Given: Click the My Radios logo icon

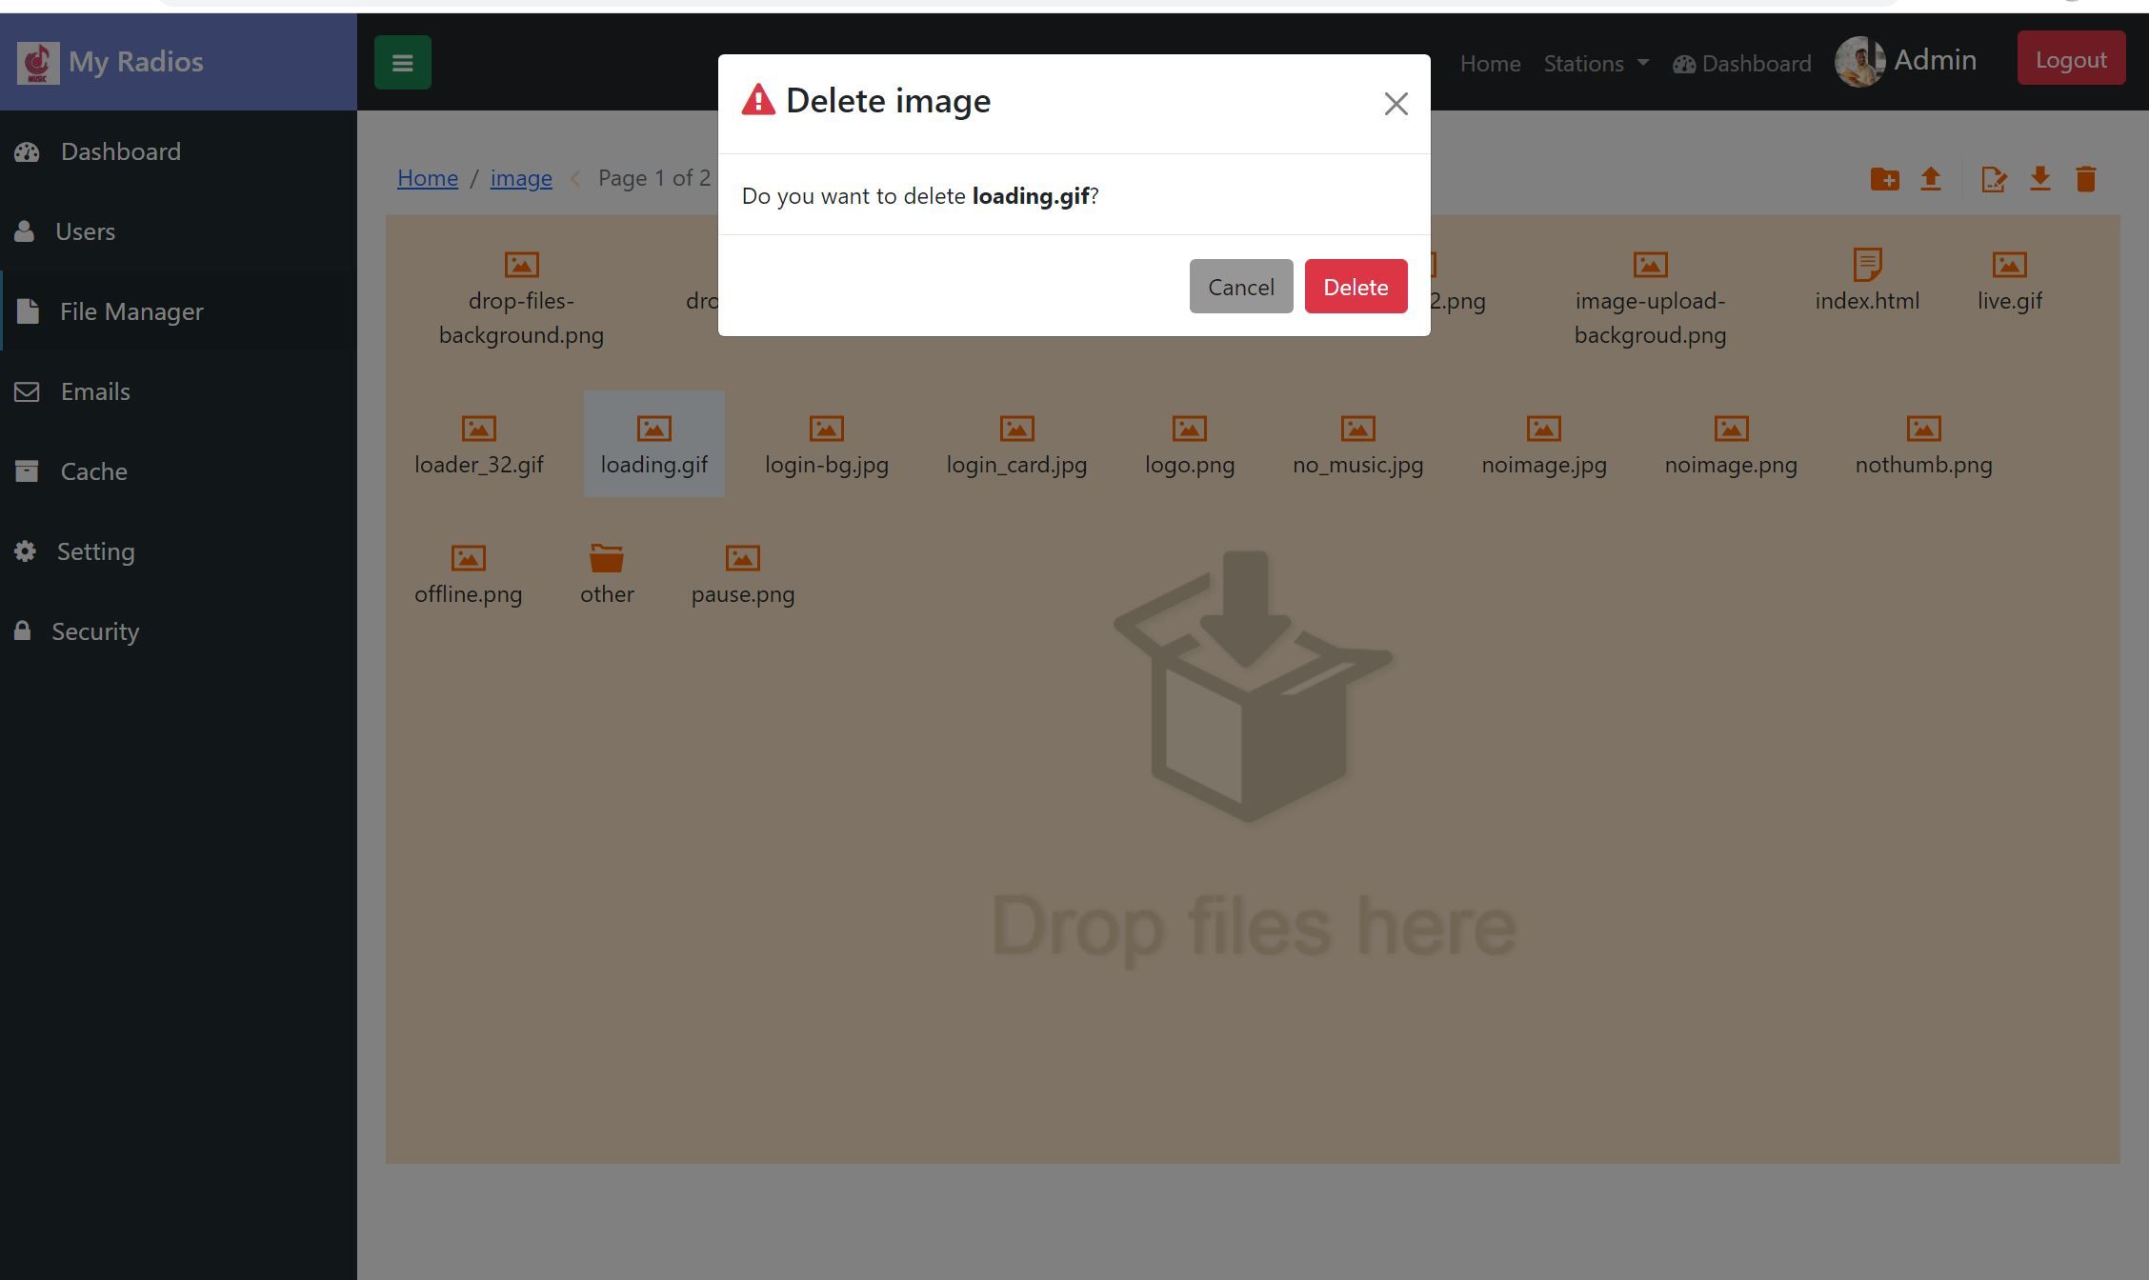Looking at the screenshot, I should point(38,63).
